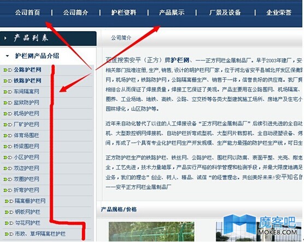This screenshot has height=242, width=304.
Task: Choose 钢板网护栏 from the sidebar
Action: tap(28, 212)
